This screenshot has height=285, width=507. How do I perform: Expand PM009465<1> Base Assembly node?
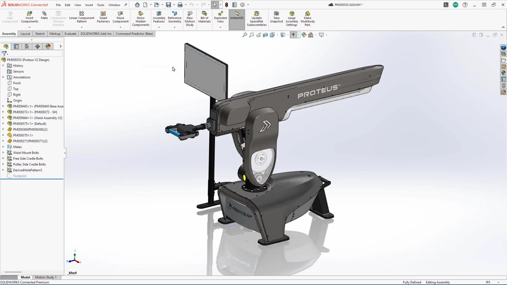[3, 106]
